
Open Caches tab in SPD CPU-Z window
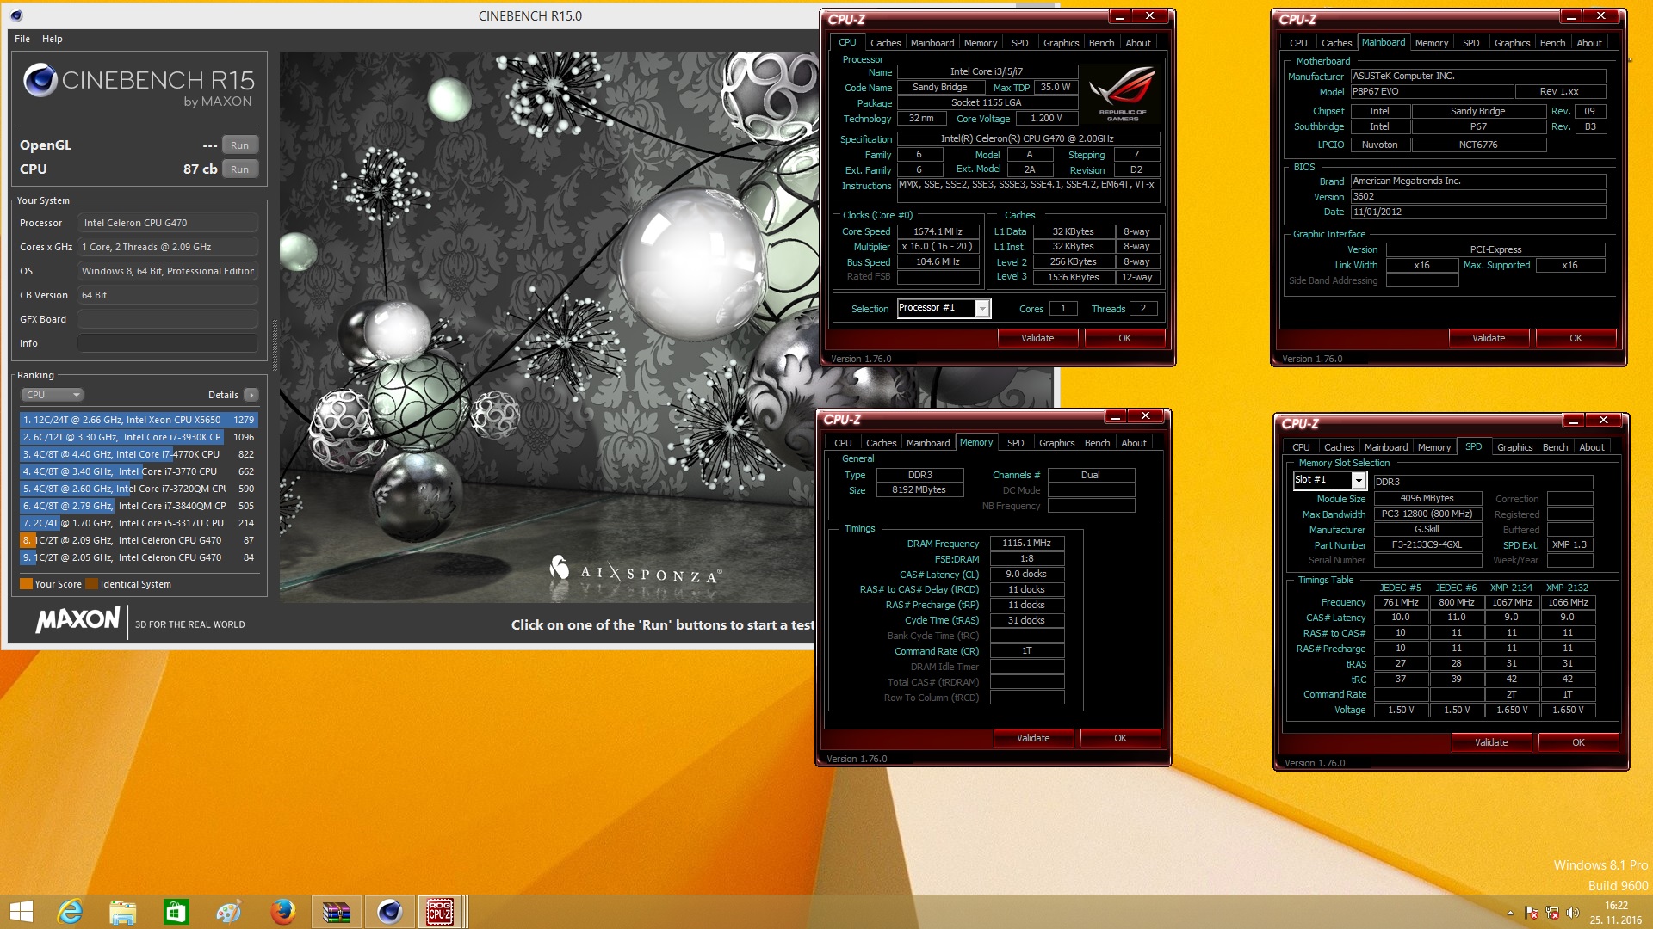(x=1339, y=447)
